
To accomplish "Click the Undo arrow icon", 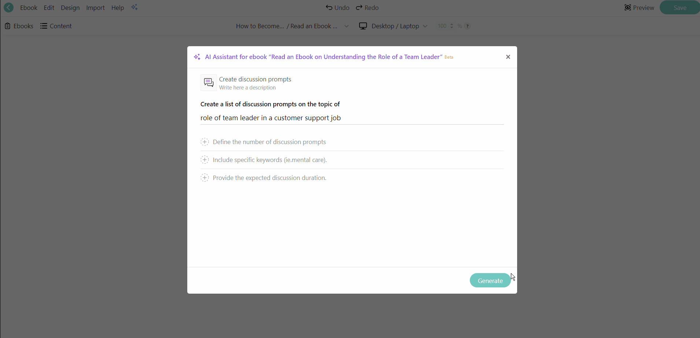I will [x=329, y=7].
